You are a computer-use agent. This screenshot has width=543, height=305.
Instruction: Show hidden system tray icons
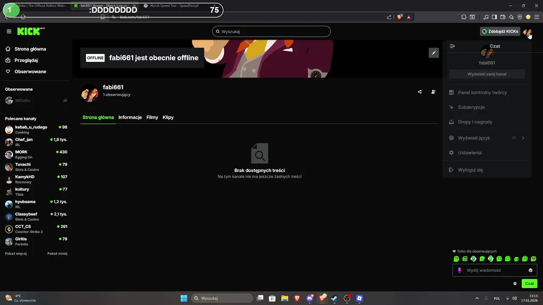[477, 298]
